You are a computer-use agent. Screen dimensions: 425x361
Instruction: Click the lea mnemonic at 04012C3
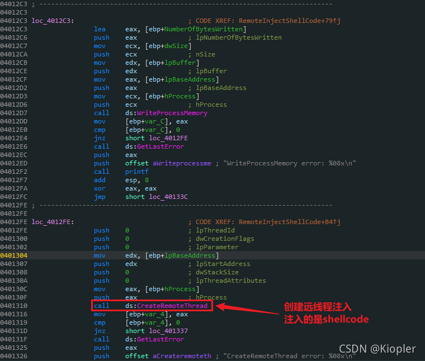coord(100,29)
